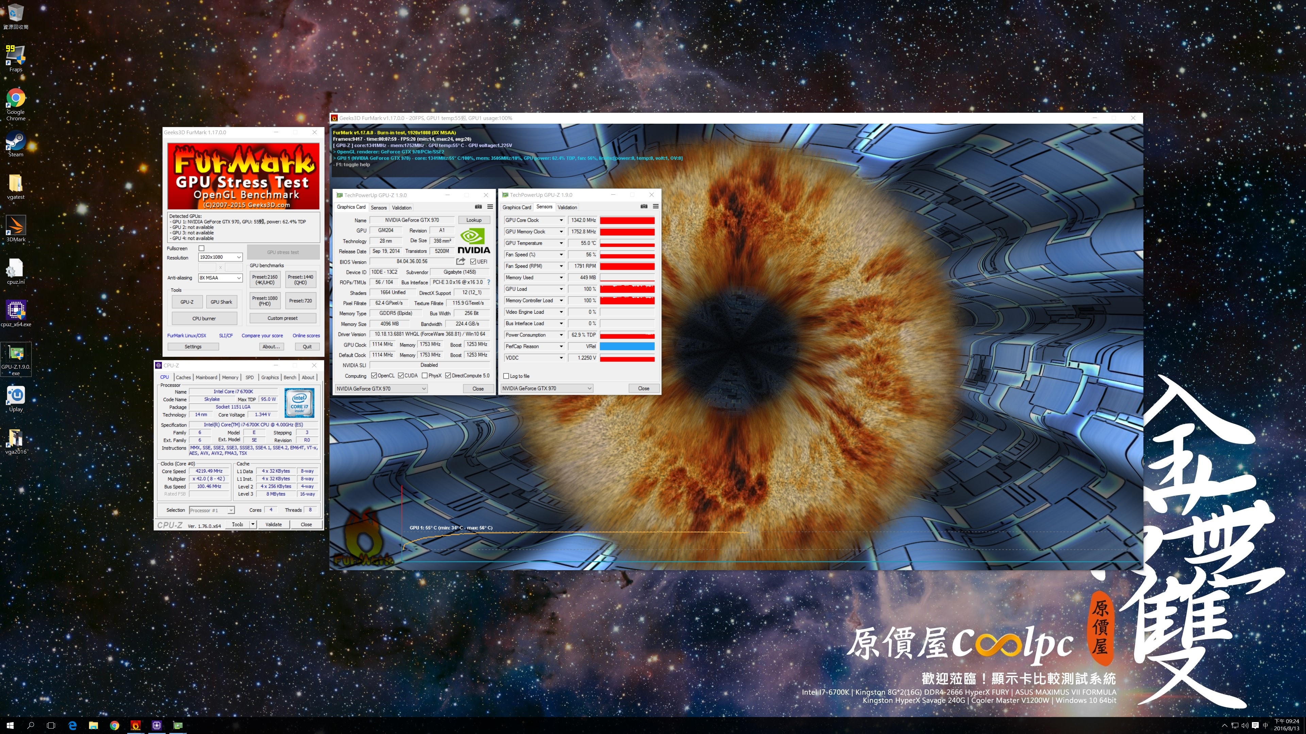Open Microsoft Edge from the taskbar
Viewport: 1306px width, 734px height.
[72, 726]
